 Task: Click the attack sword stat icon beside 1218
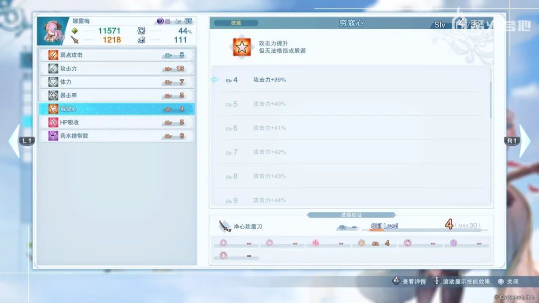point(74,40)
